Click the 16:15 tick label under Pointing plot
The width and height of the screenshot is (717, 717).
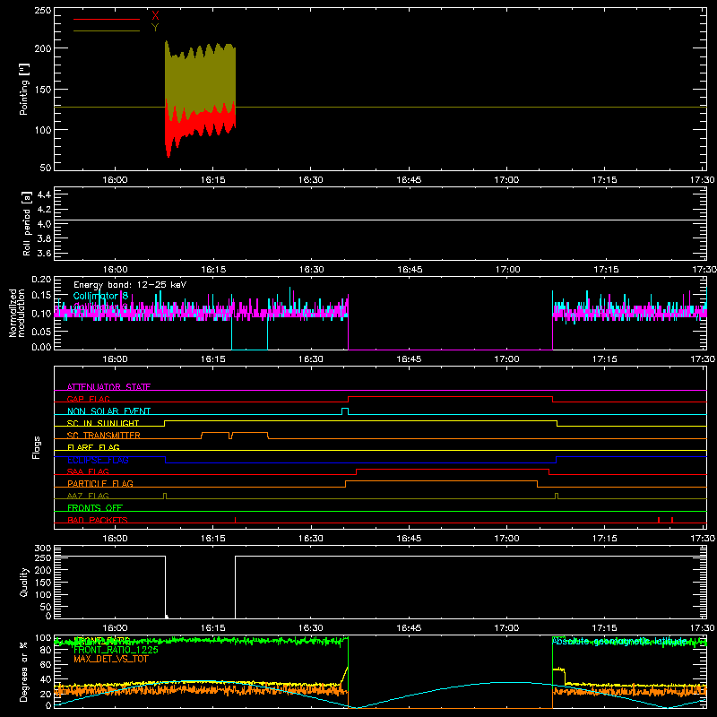coord(213,180)
